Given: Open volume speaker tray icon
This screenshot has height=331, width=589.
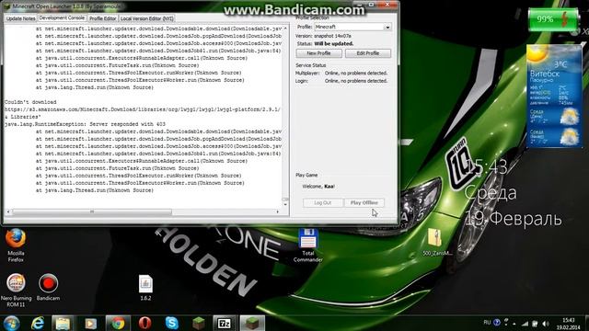Looking at the screenshot, I should [x=546, y=323].
